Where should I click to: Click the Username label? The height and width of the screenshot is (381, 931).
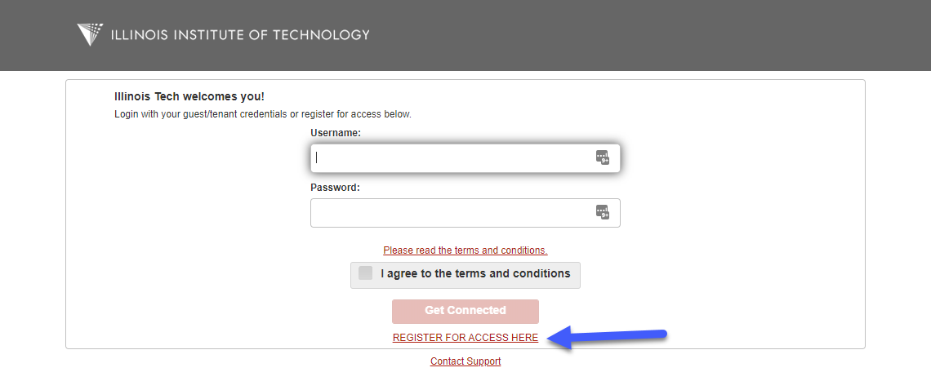(x=336, y=133)
